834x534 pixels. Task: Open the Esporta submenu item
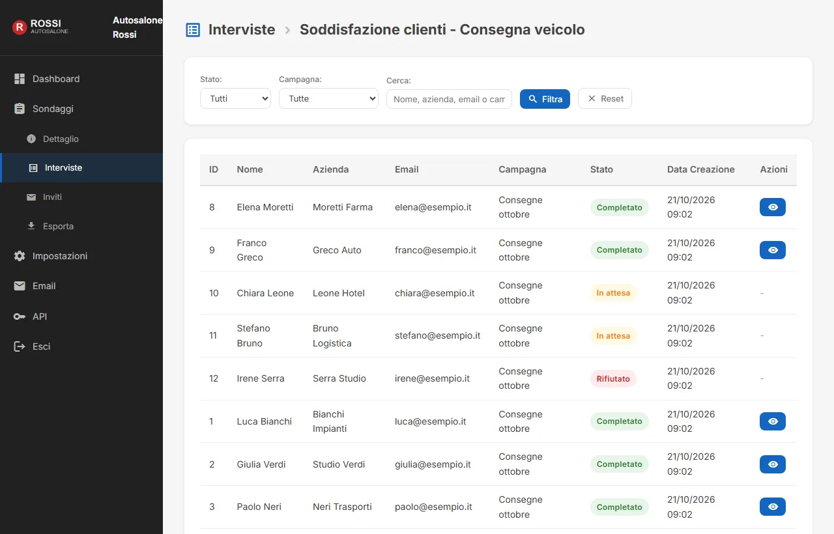pos(81,226)
